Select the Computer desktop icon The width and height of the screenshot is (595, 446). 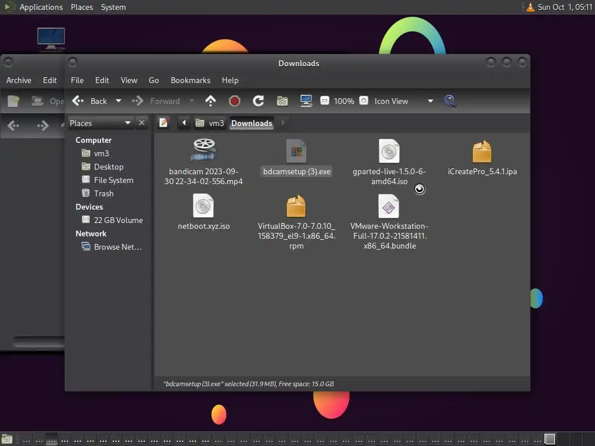(x=51, y=39)
